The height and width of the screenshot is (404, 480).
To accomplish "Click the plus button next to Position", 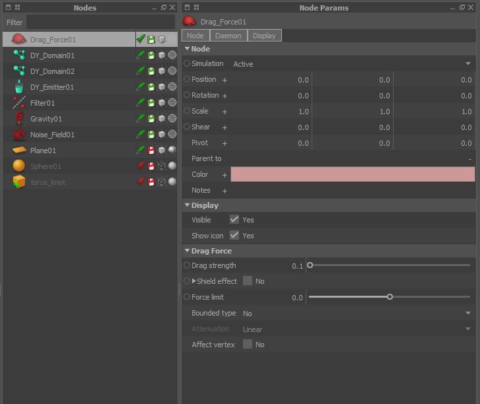I will coord(224,80).
